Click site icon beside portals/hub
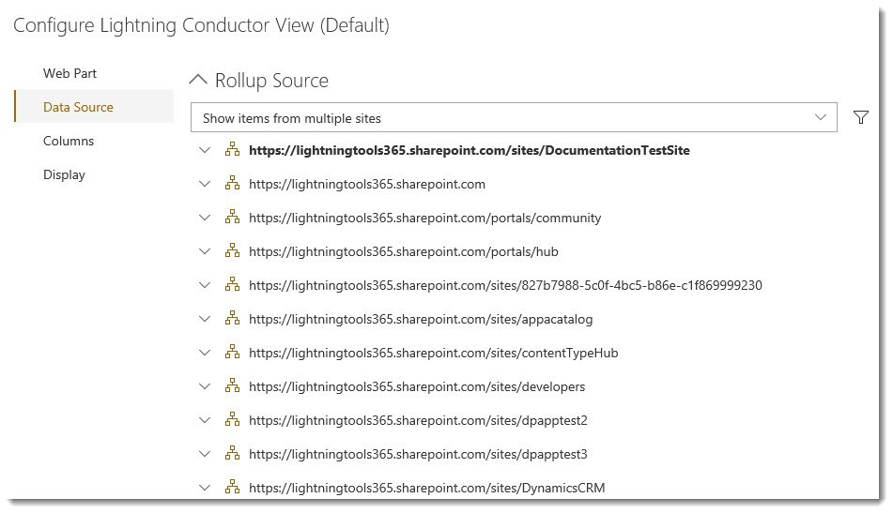 click(232, 250)
